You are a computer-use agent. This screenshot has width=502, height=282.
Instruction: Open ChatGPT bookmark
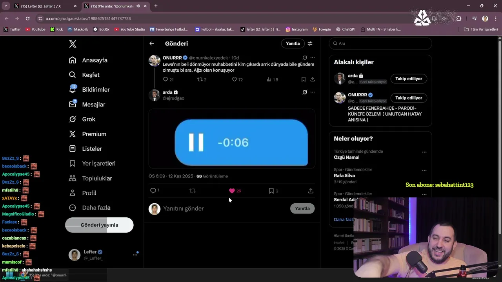[x=346, y=29]
